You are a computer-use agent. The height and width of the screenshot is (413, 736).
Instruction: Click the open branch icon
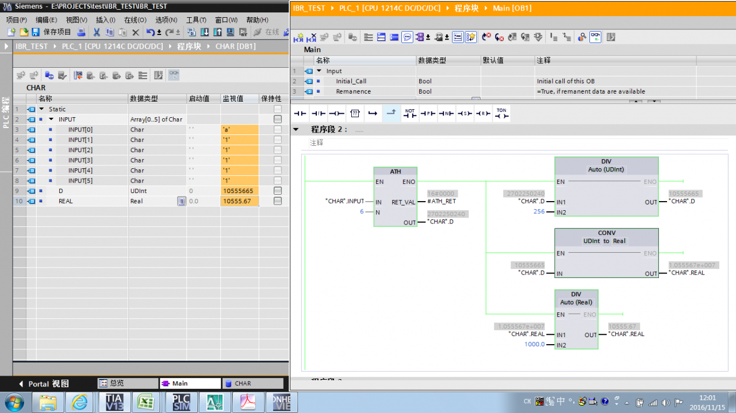[x=373, y=113]
